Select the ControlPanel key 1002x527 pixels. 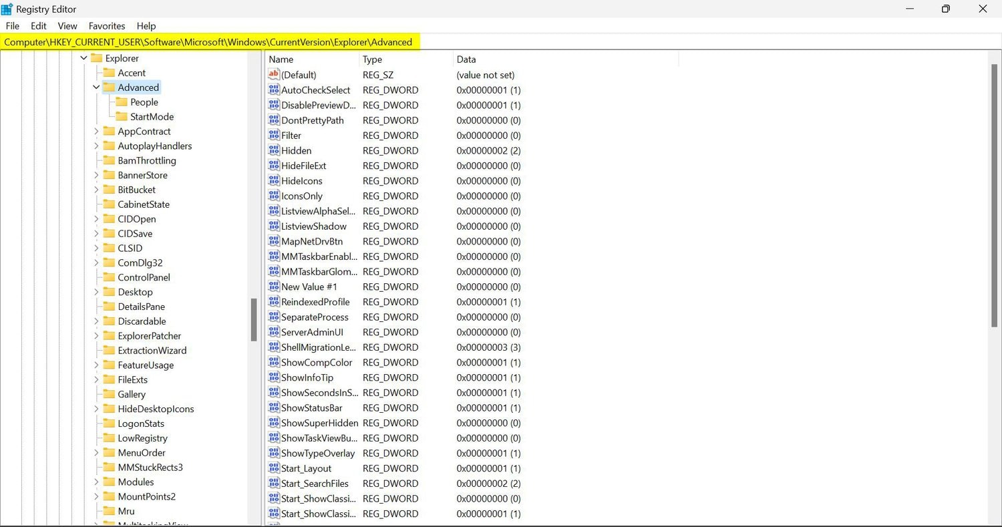(144, 277)
